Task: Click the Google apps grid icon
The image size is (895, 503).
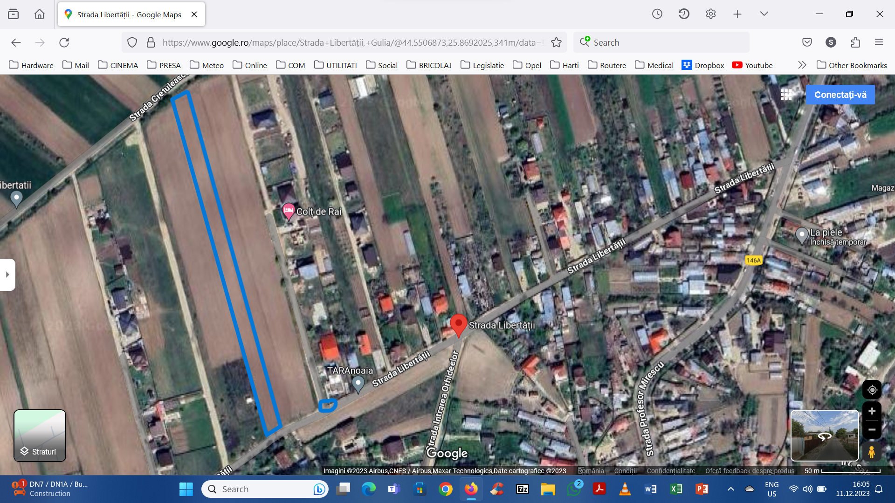Action: coord(786,95)
